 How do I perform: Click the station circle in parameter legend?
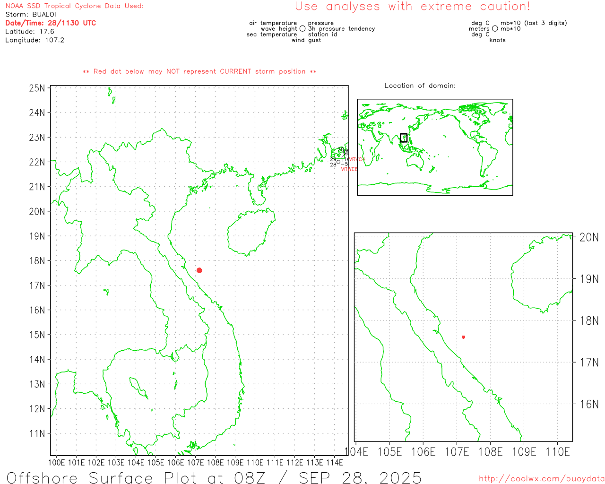302,29
